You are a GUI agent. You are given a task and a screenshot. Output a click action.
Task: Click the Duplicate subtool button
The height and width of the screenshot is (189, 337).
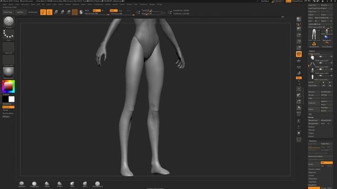pos(314,103)
